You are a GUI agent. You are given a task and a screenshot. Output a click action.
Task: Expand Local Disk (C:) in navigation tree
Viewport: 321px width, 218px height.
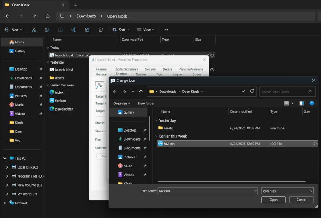point(7,167)
